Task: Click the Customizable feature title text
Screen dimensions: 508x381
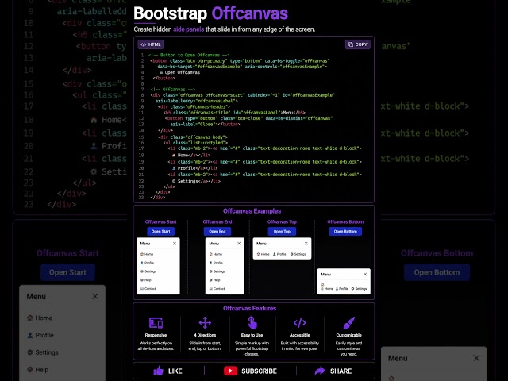Action: coord(349,335)
